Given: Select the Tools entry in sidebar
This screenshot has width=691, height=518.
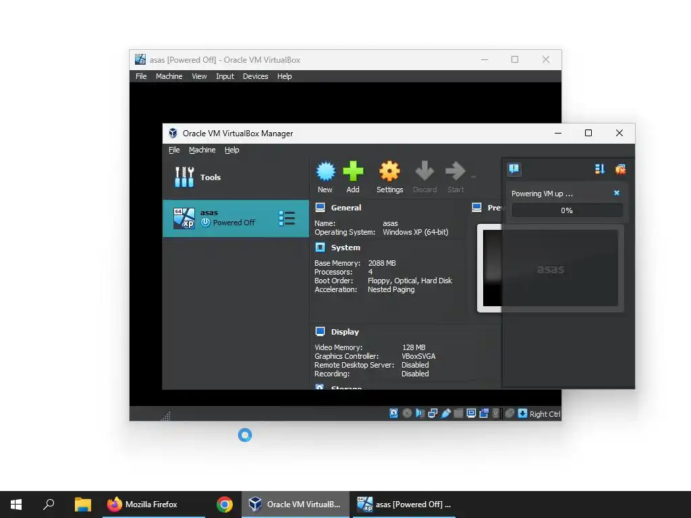Looking at the screenshot, I should [236, 177].
